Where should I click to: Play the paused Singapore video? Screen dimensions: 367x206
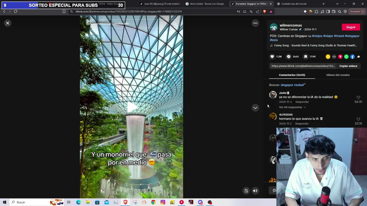132,107
